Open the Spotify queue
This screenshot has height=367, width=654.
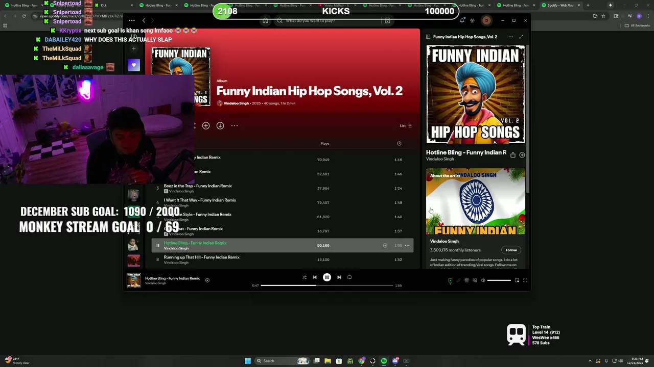pyautogui.click(x=466, y=280)
